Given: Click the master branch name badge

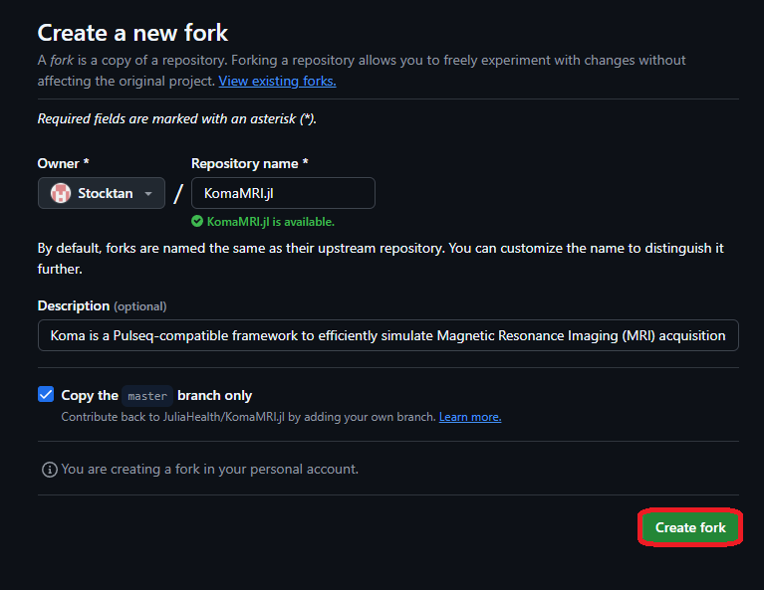Looking at the screenshot, I should coord(147,395).
